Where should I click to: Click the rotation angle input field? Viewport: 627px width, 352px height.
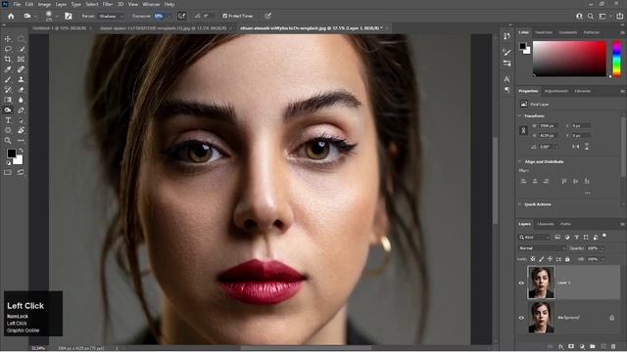548,147
